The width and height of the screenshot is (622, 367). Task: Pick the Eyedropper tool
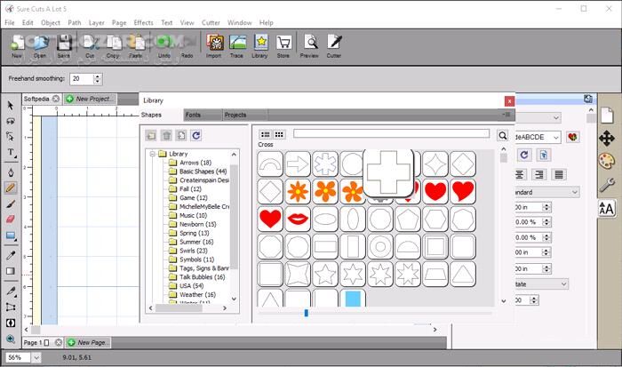point(11,255)
